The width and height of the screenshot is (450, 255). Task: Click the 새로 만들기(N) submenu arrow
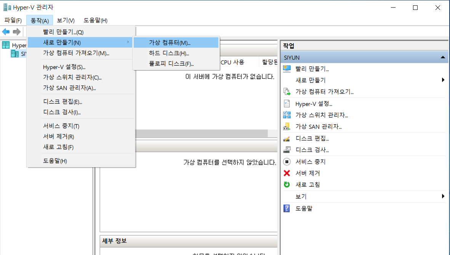click(x=128, y=42)
